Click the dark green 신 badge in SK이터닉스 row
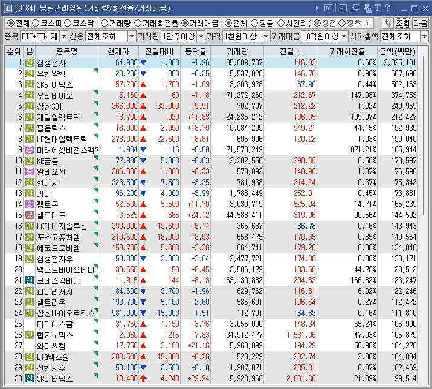The image size is (432, 389). [30, 379]
